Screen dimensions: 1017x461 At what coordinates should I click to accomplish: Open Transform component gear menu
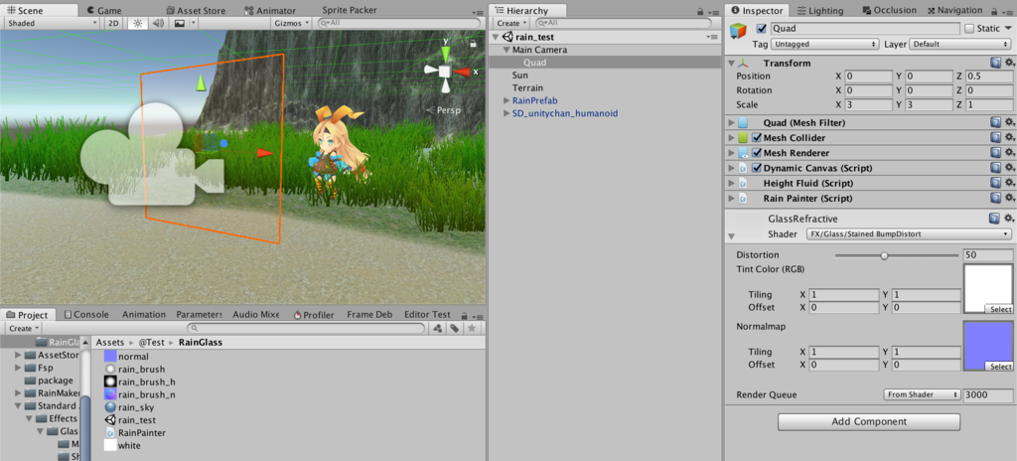click(x=1009, y=63)
